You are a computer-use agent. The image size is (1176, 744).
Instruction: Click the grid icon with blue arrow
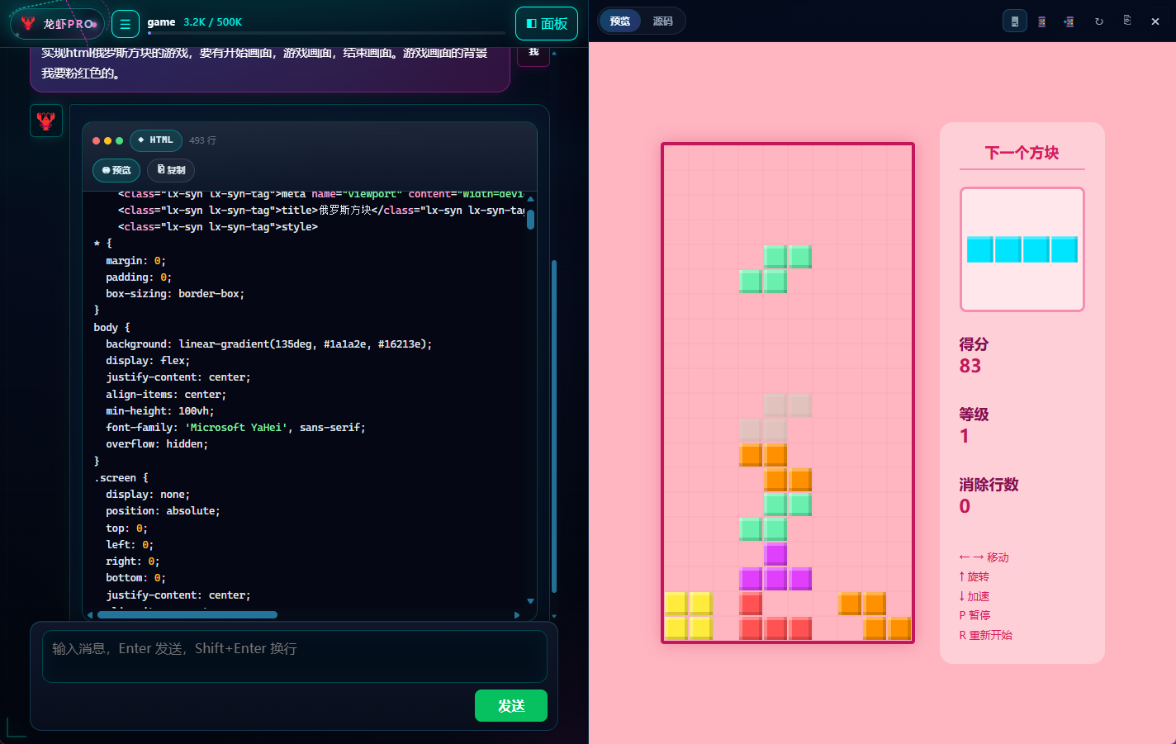(1069, 21)
